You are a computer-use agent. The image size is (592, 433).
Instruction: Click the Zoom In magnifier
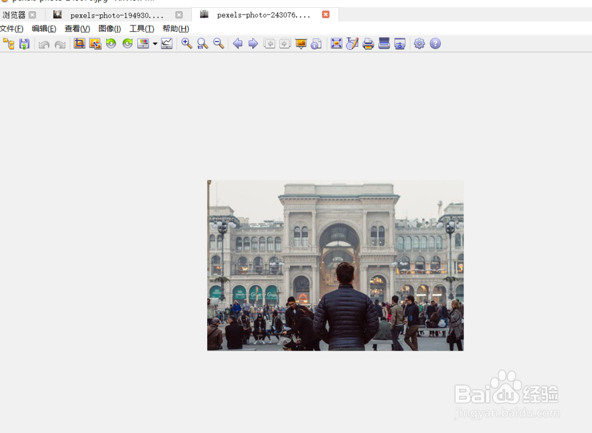pyautogui.click(x=186, y=43)
